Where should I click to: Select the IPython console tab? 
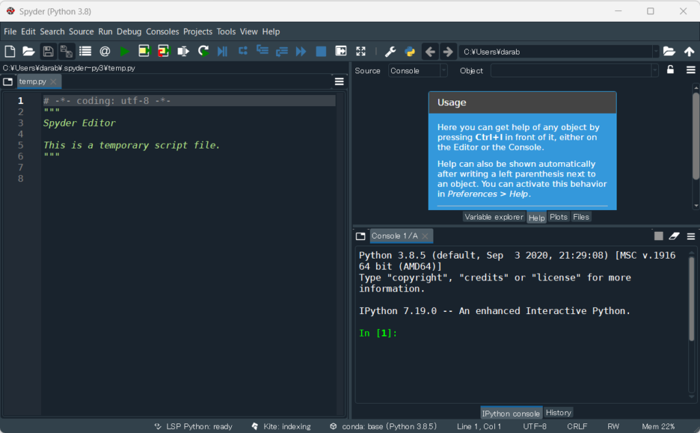pos(511,413)
